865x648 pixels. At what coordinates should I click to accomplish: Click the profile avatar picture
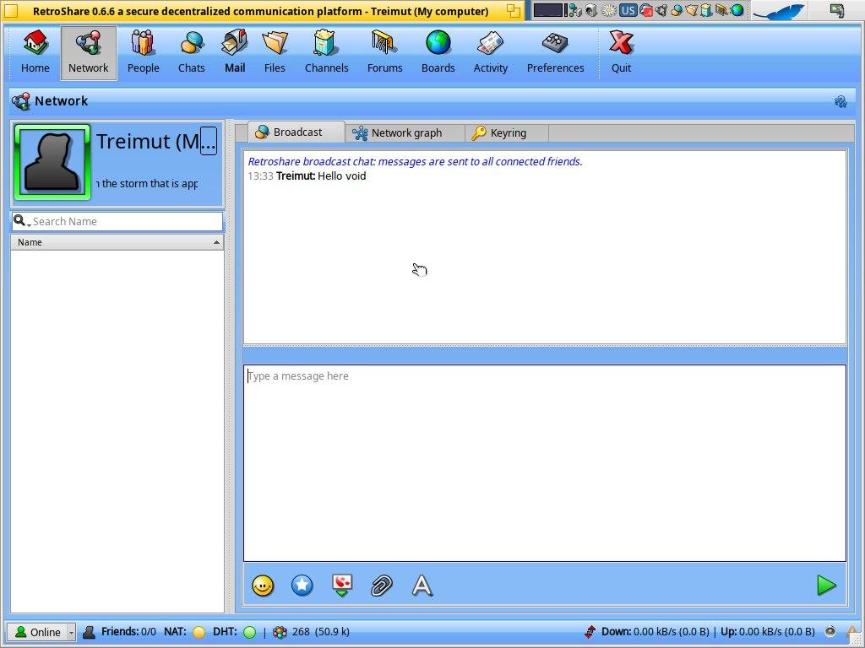tap(52, 162)
